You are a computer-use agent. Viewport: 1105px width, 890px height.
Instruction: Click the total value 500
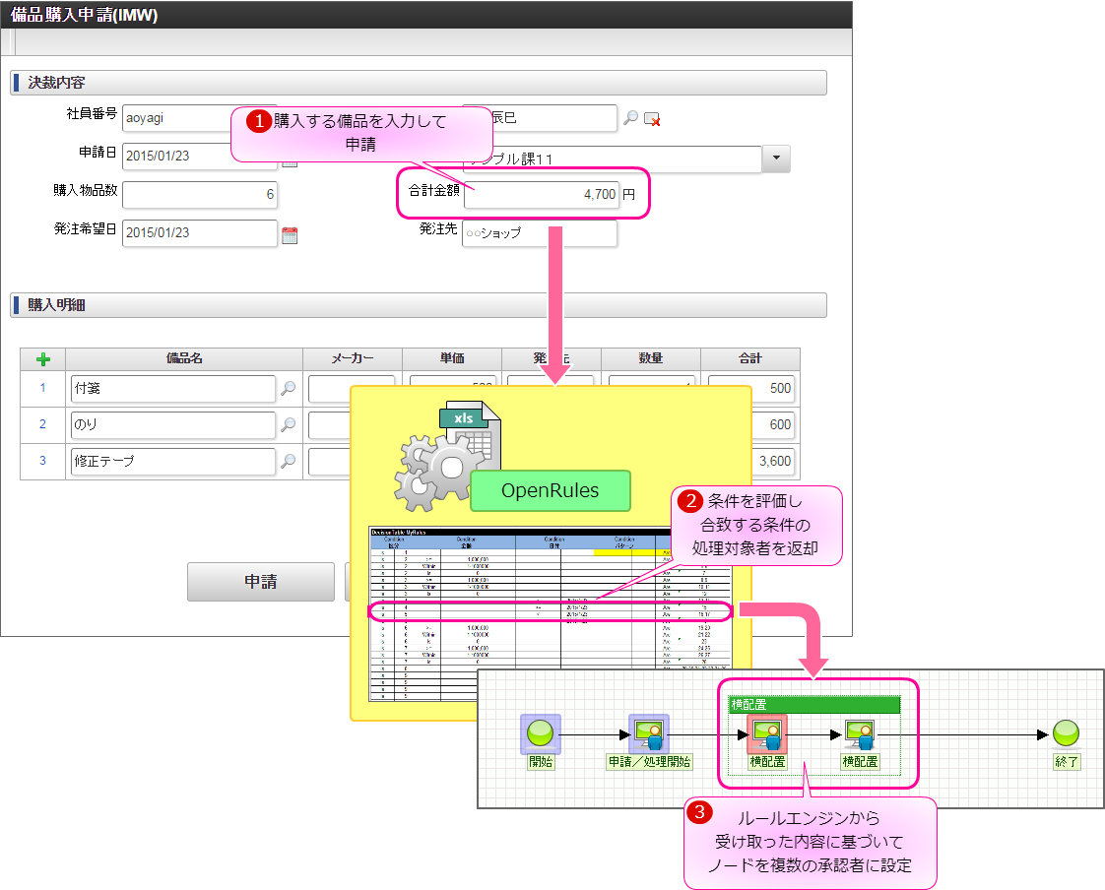tap(780, 388)
